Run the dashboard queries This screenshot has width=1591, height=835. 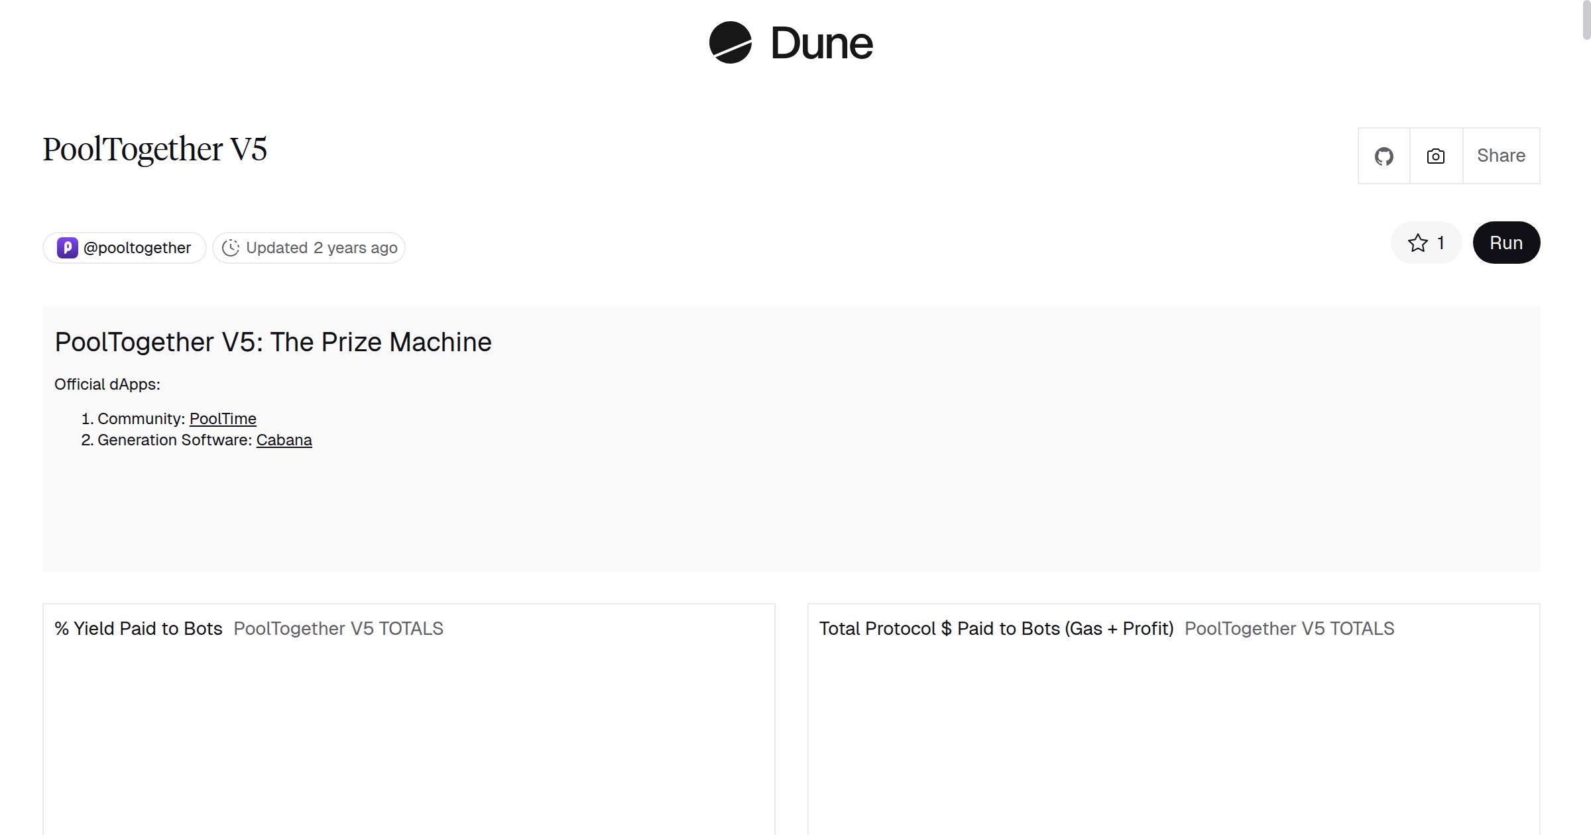tap(1505, 243)
